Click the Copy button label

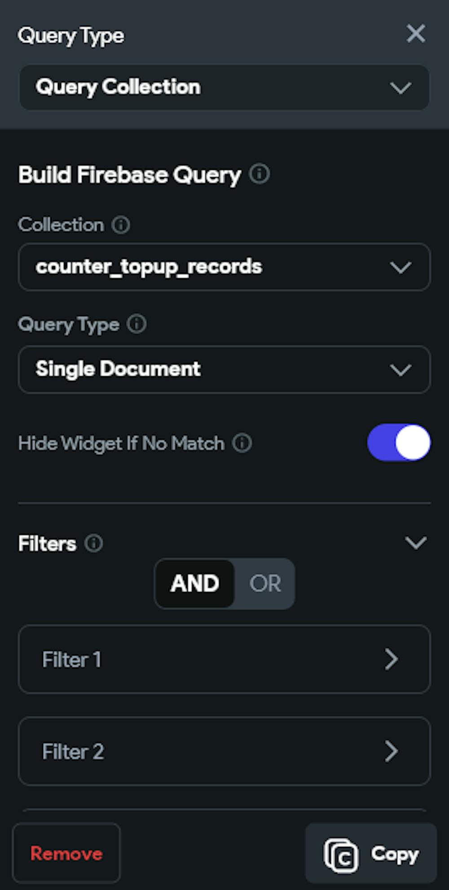pyautogui.click(x=395, y=854)
